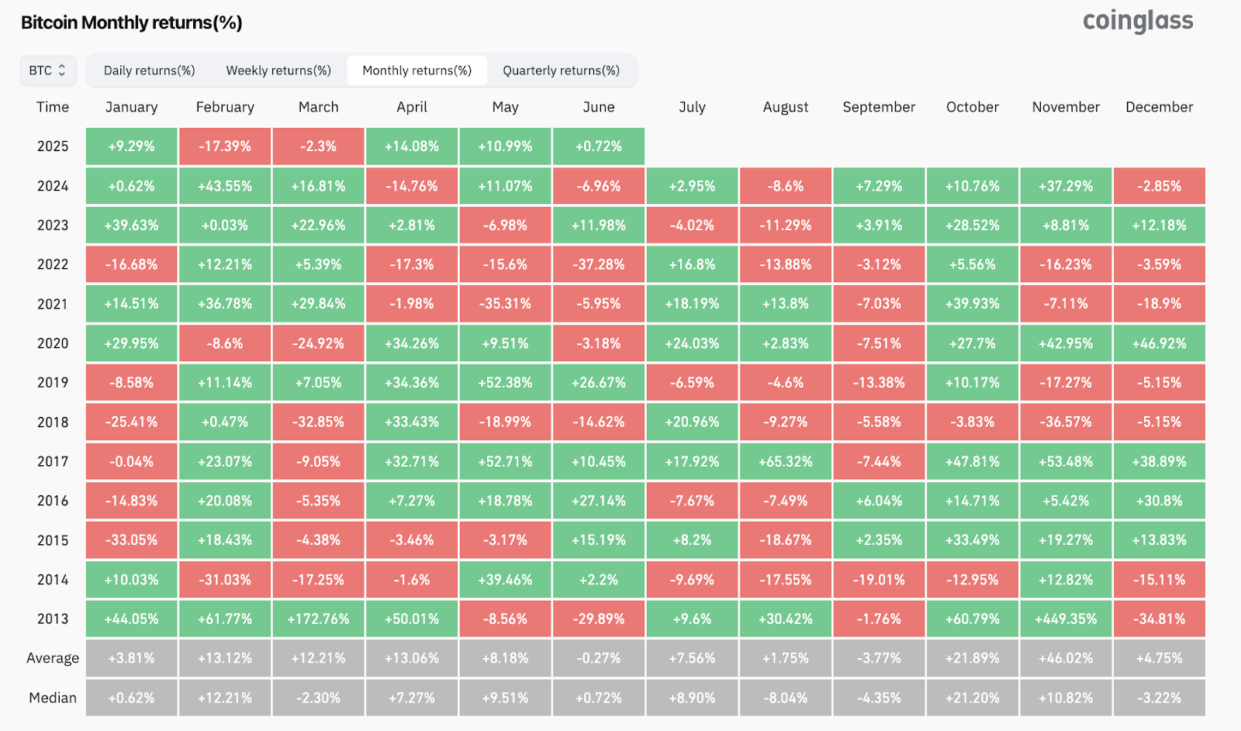Click the October average +21.89% cell

click(x=973, y=658)
